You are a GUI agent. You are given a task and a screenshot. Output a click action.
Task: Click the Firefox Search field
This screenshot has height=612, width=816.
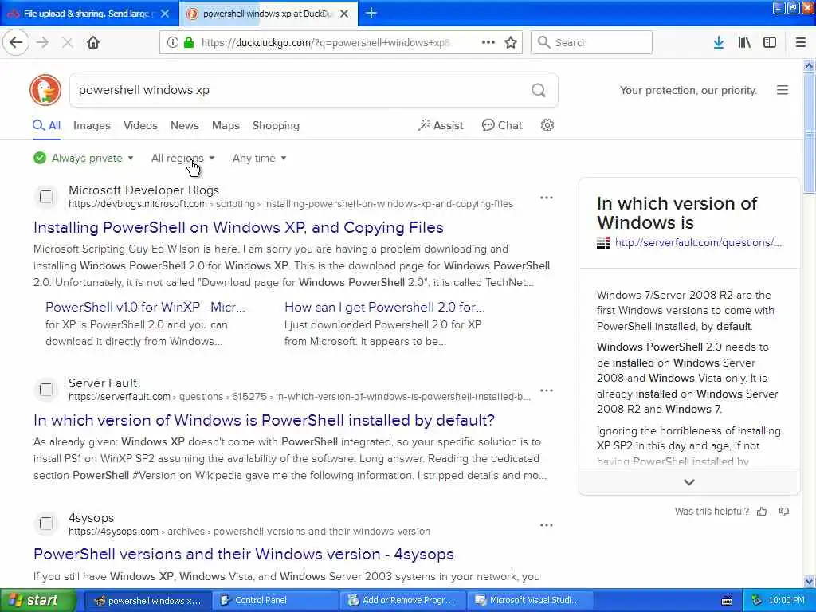coord(591,43)
